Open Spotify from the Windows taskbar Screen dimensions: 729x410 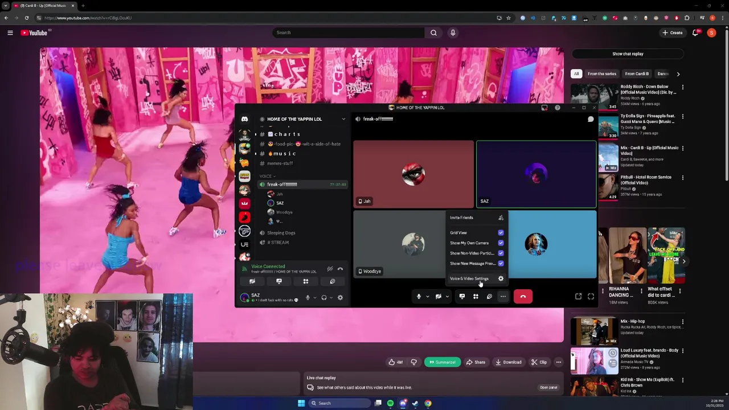pos(390,403)
